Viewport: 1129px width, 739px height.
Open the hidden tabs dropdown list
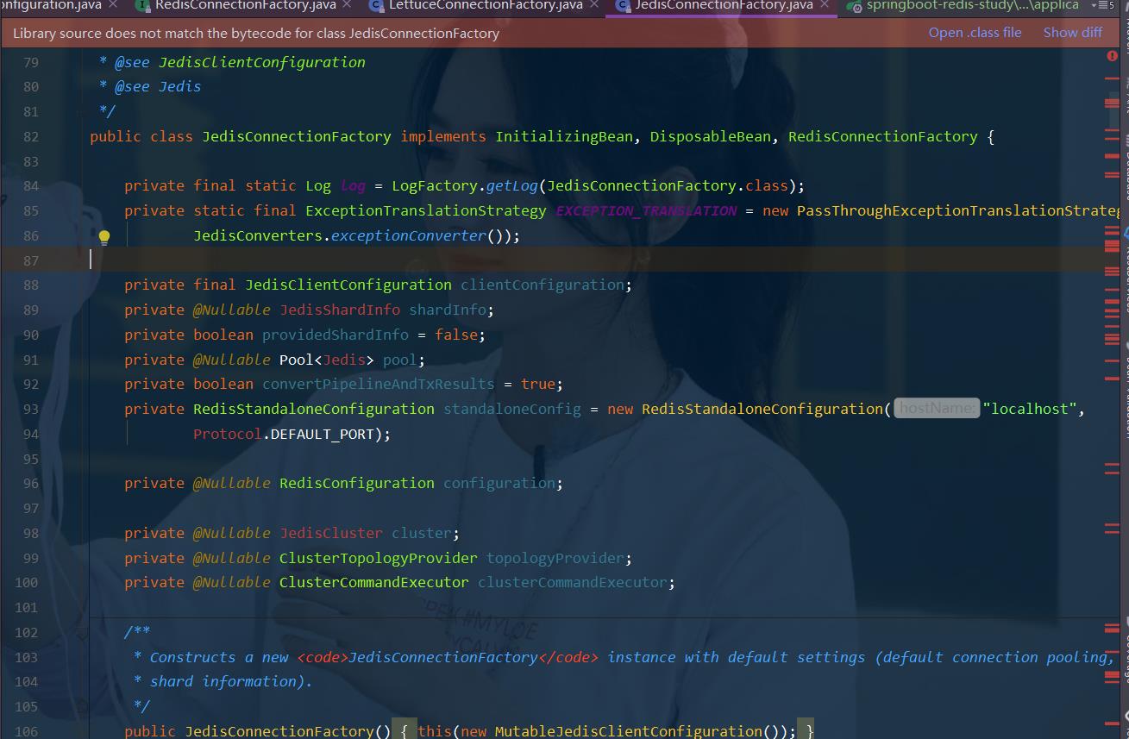point(1103,5)
